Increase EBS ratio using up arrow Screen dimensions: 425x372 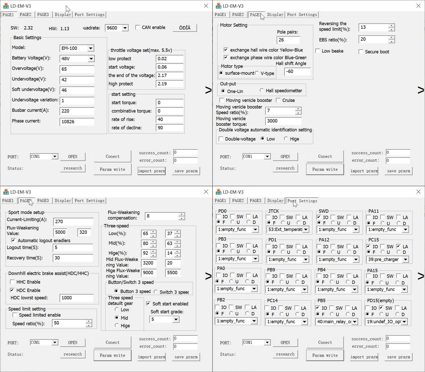tap(392, 38)
